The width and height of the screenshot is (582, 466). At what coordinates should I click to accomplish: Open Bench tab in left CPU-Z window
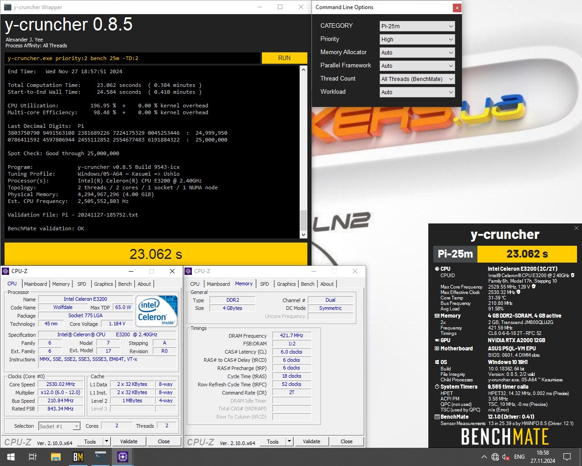pos(125,284)
